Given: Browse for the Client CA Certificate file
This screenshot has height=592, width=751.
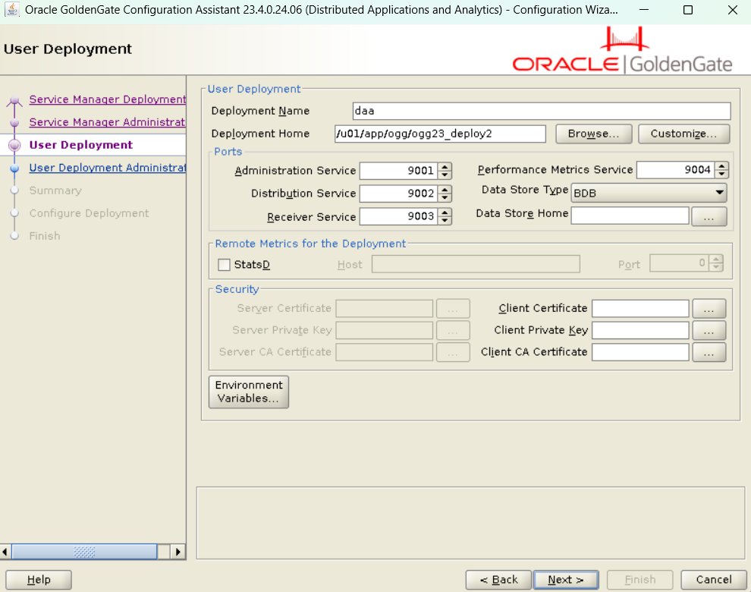Looking at the screenshot, I should point(709,352).
